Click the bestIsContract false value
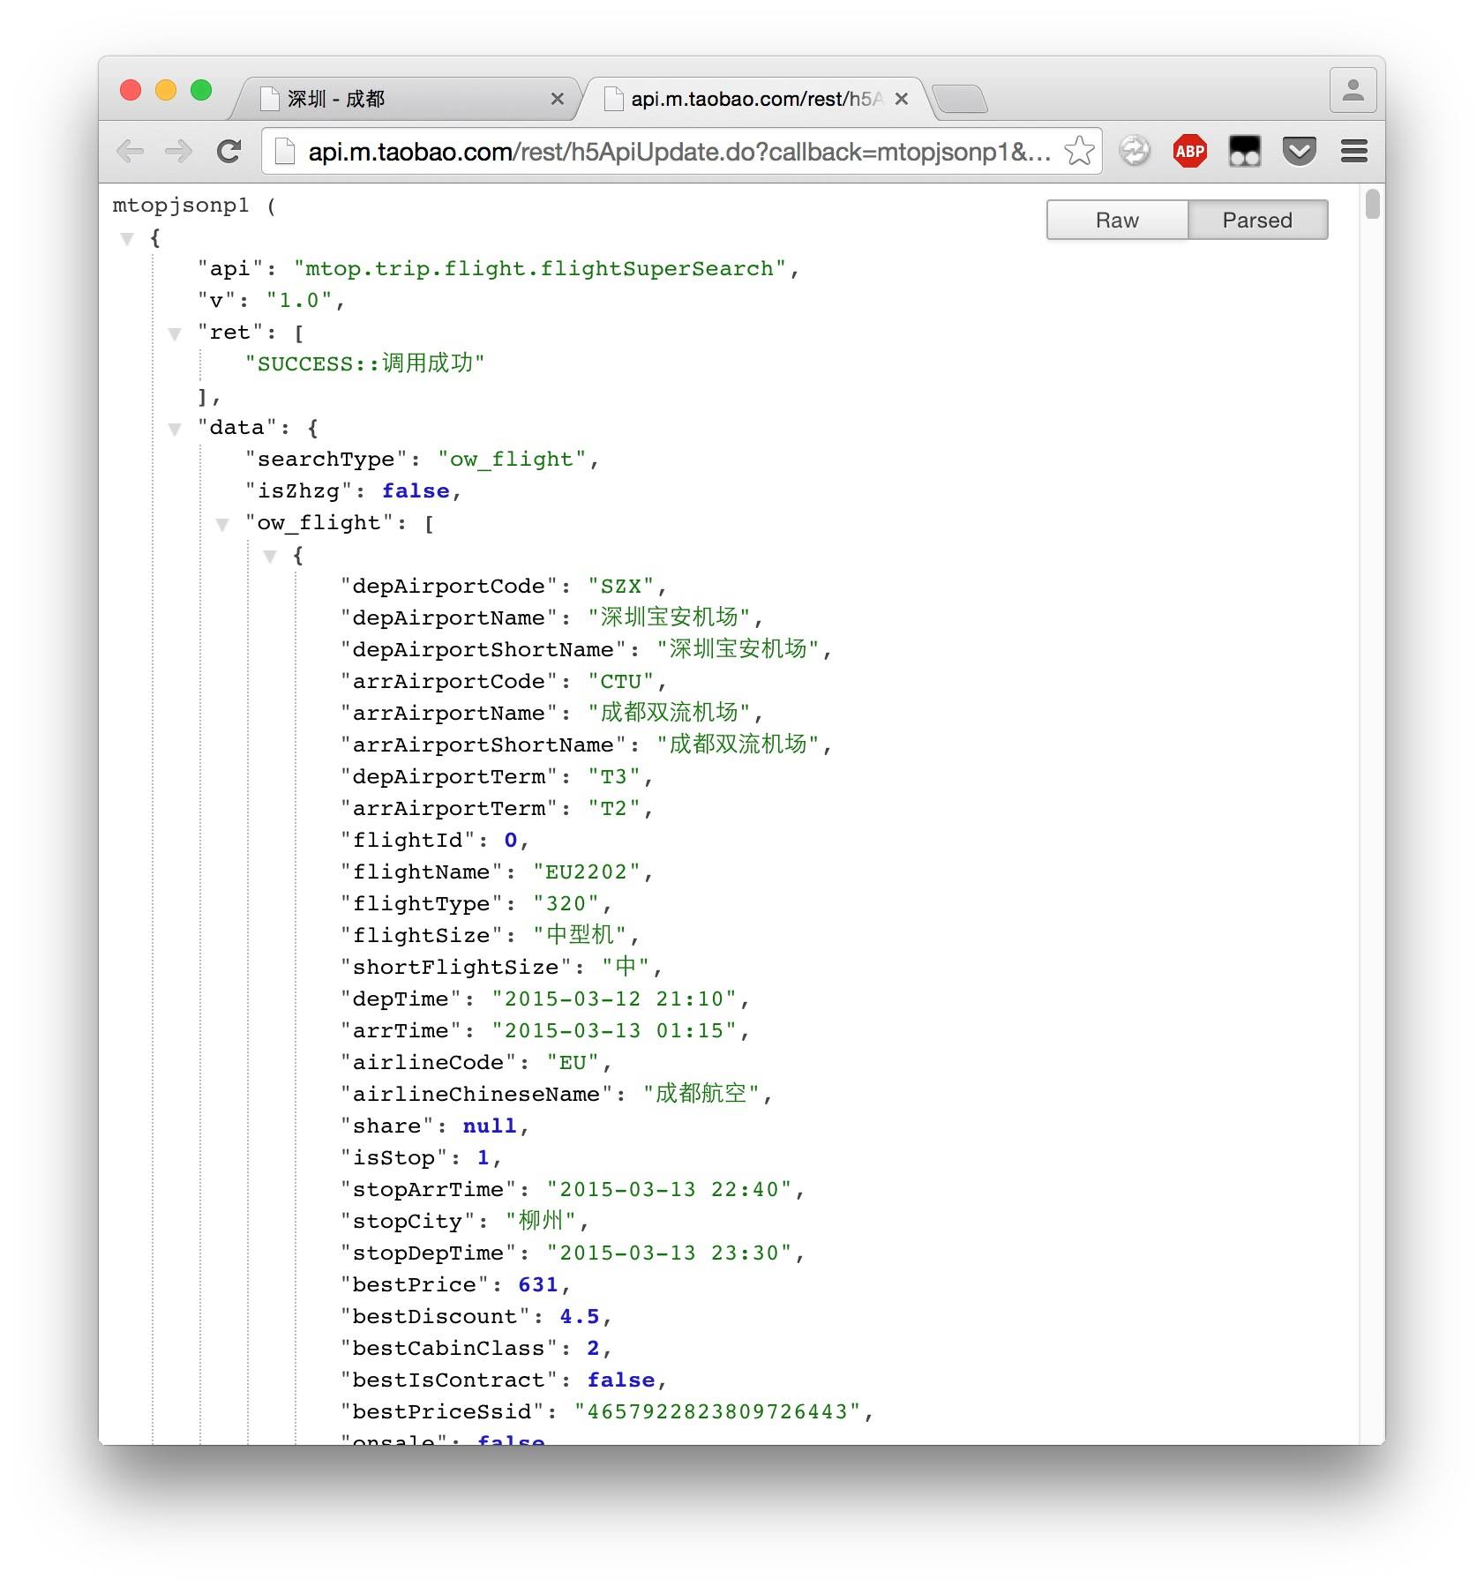 (x=621, y=1380)
